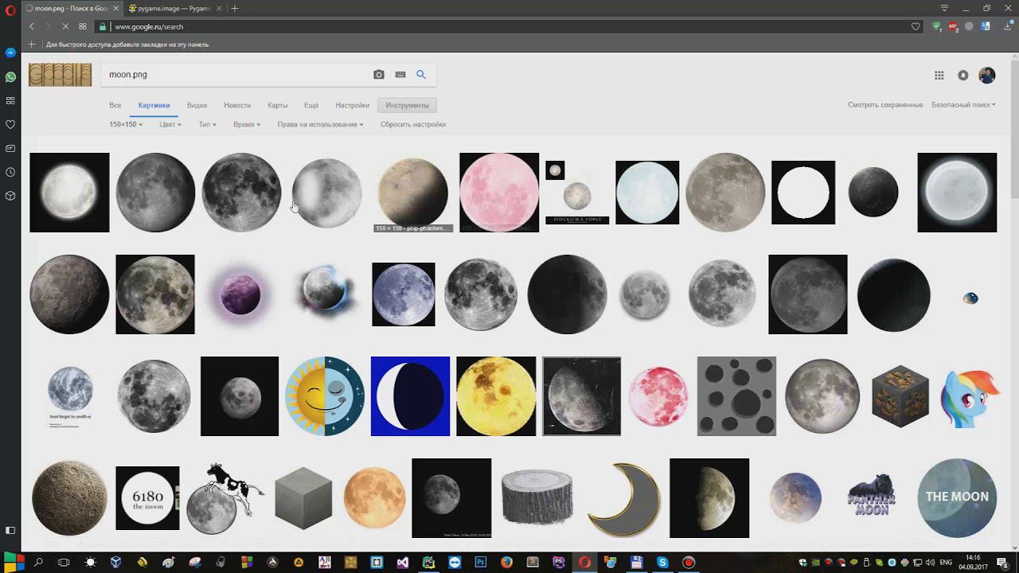This screenshot has width=1019, height=573.
Task: Open the green shield extension
Action: [x=937, y=26]
